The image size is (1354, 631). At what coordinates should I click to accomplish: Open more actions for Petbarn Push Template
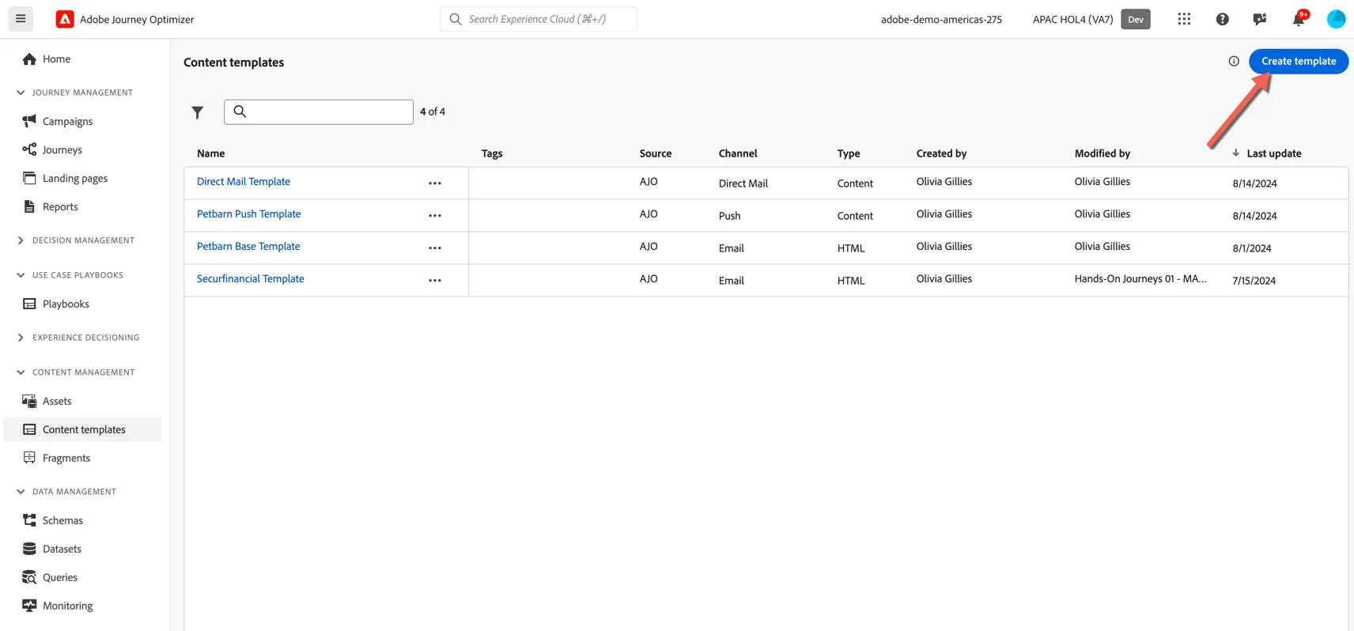[435, 216]
